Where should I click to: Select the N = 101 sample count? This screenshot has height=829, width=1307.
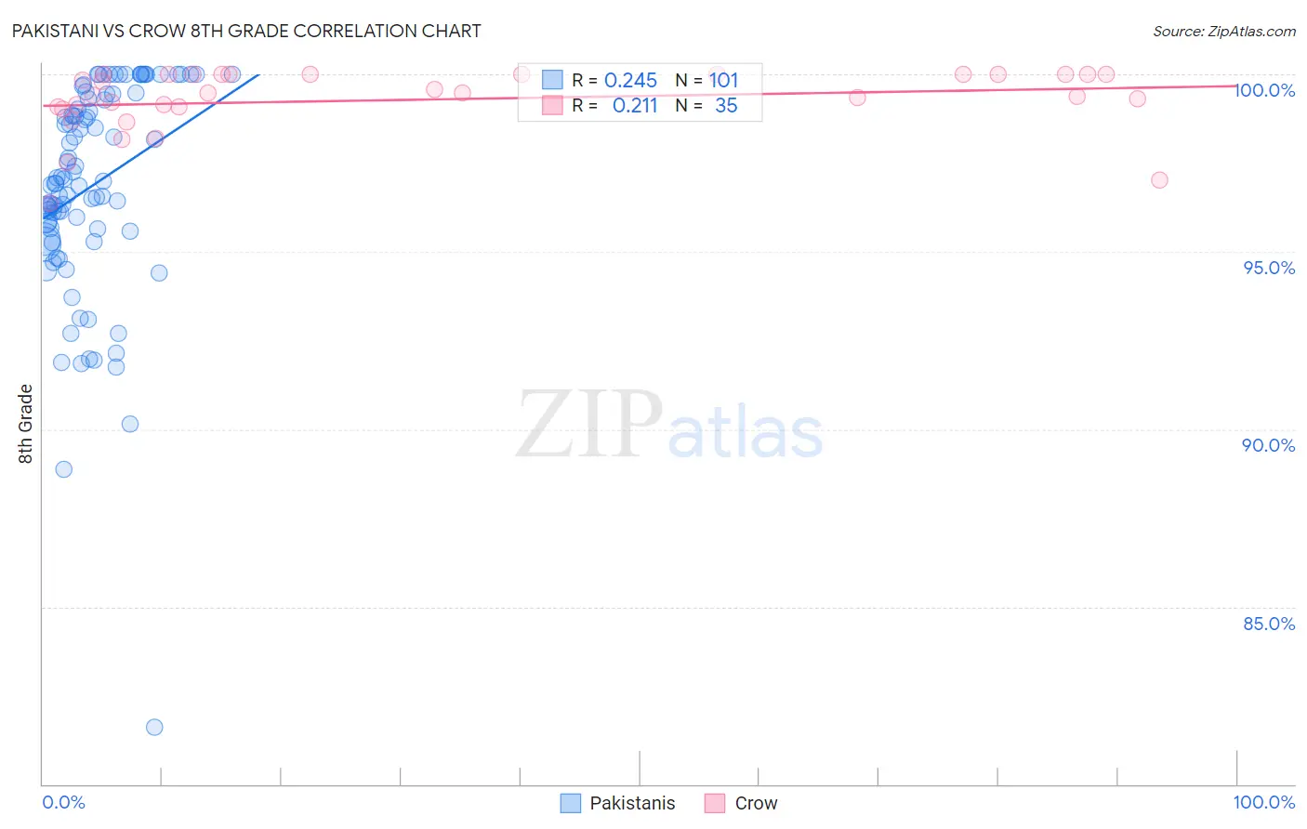click(x=706, y=81)
